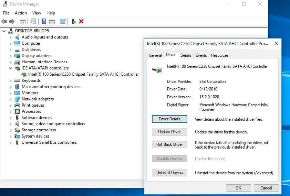Expand the Display adapters category

coord(11,56)
